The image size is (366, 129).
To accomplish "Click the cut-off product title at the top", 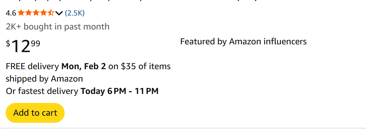I will pos(130,2).
